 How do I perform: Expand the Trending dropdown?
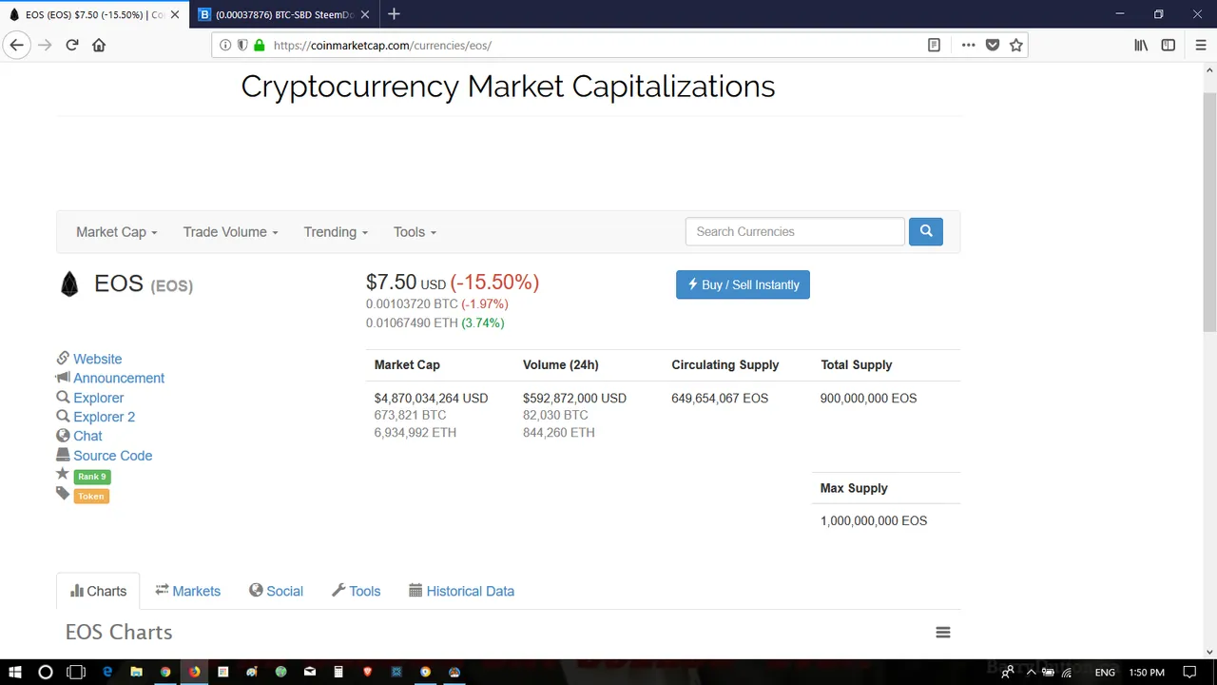click(x=336, y=231)
